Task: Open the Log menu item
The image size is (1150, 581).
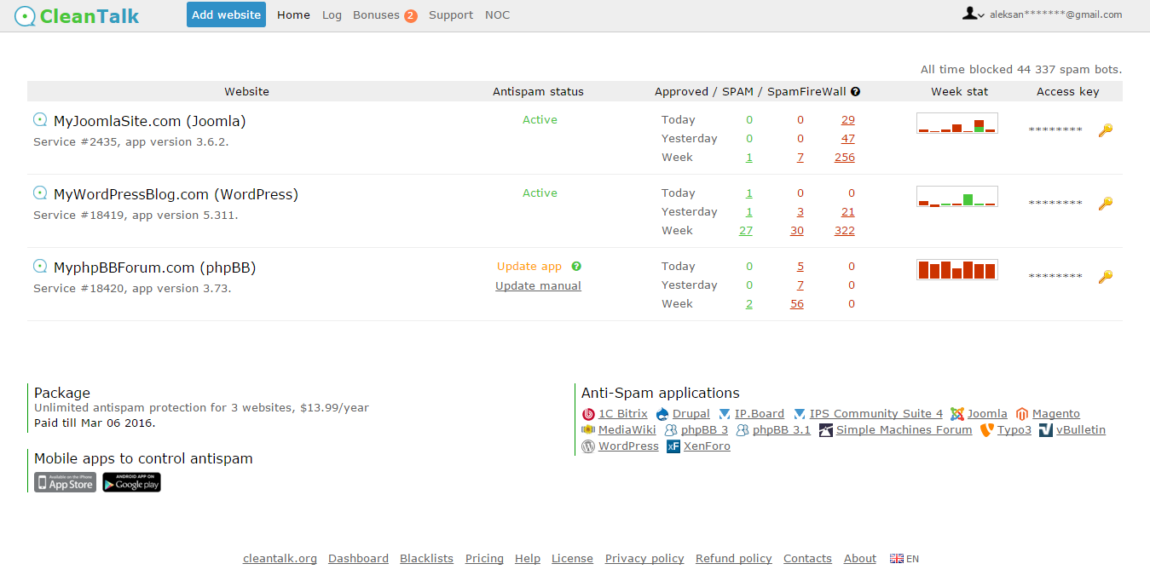Action: pyautogui.click(x=332, y=14)
